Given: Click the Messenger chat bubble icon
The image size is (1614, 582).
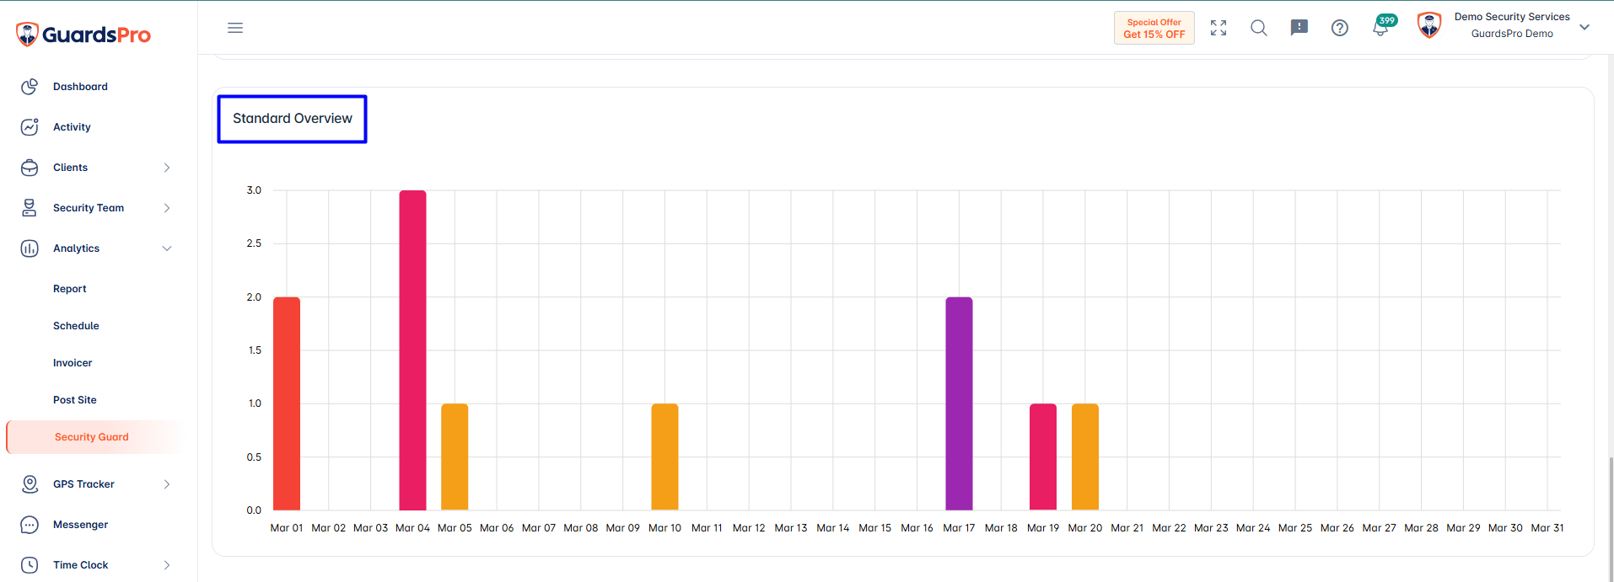Looking at the screenshot, I should pyautogui.click(x=30, y=525).
